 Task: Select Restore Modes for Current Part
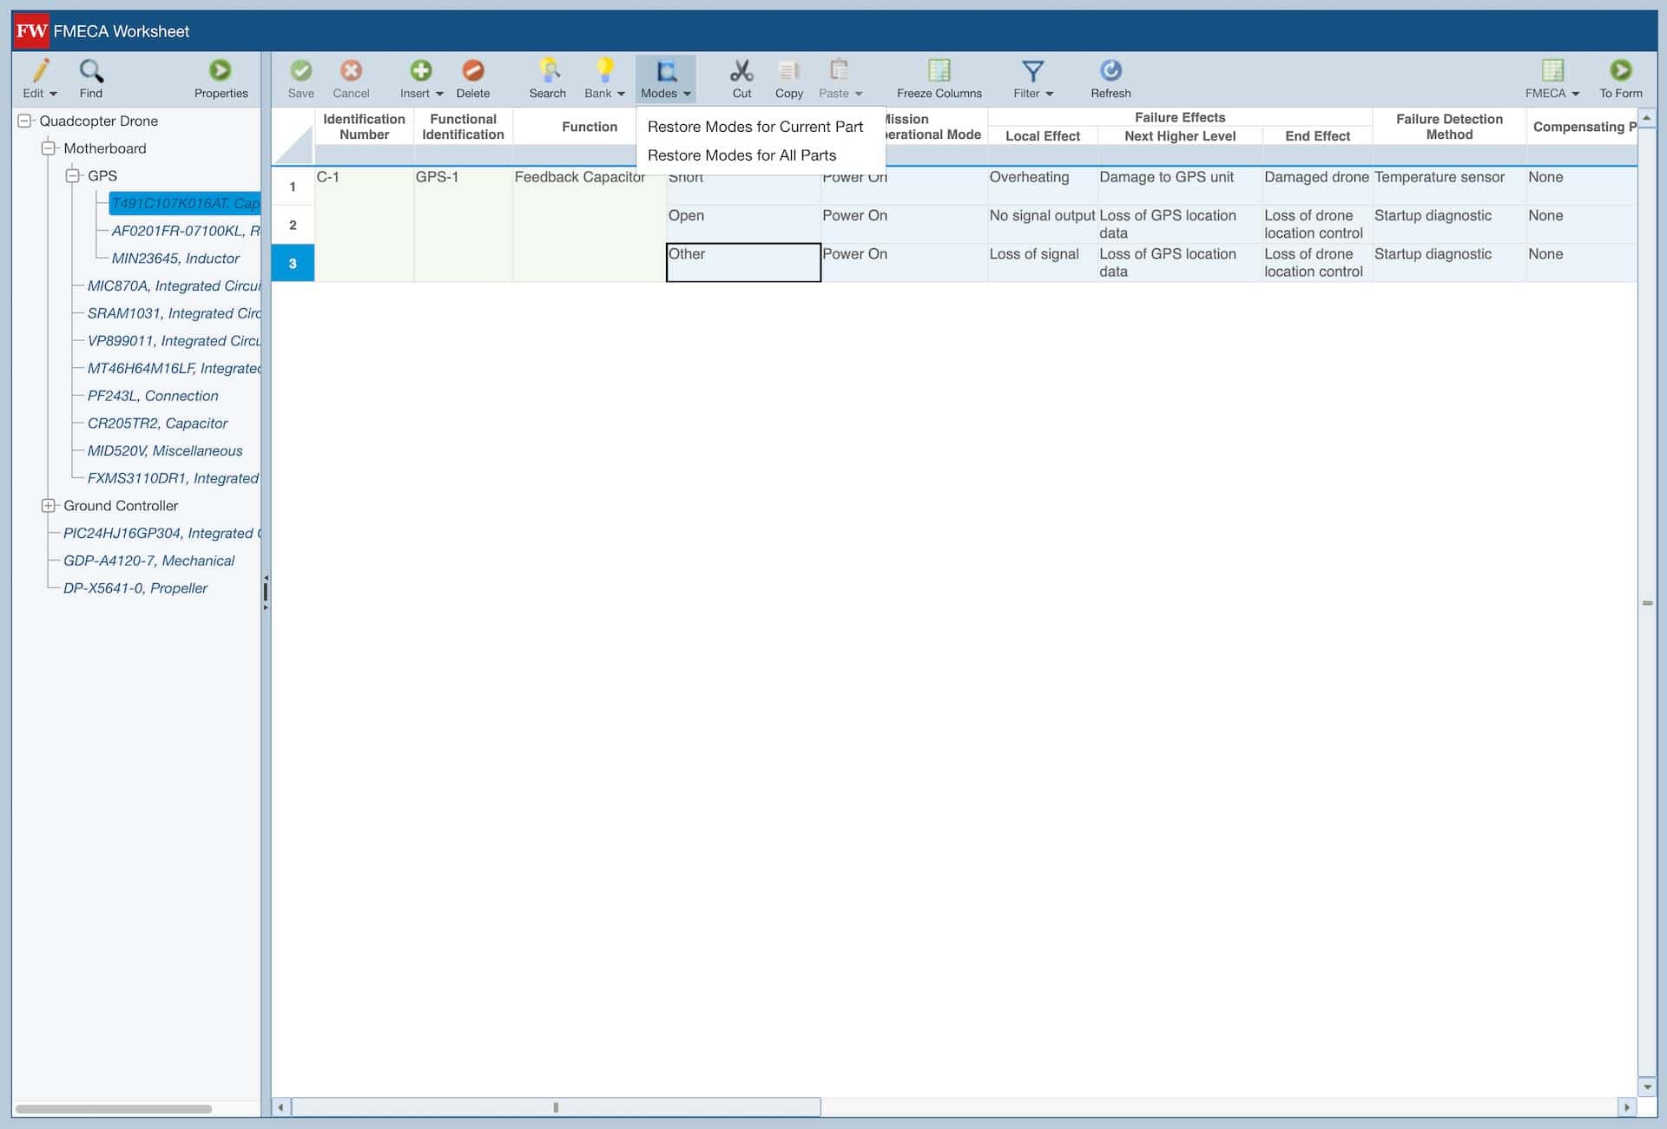(755, 127)
